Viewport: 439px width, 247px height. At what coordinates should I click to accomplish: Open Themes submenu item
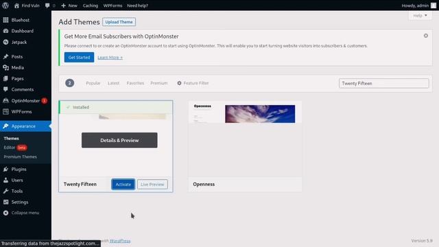pyautogui.click(x=12, y=139)
